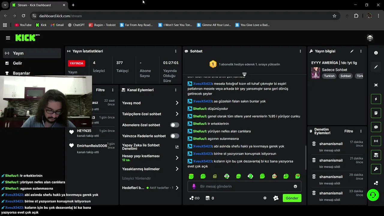Open the info icon in right sidebar
The image size is (384, 216).
[376, 53]
